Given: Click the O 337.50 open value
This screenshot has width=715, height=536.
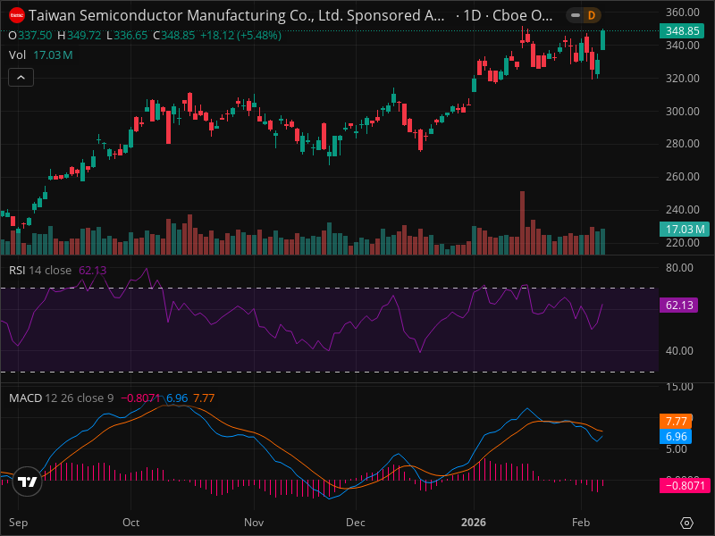Looking at the screenshot, I should (x=30, y=35).
